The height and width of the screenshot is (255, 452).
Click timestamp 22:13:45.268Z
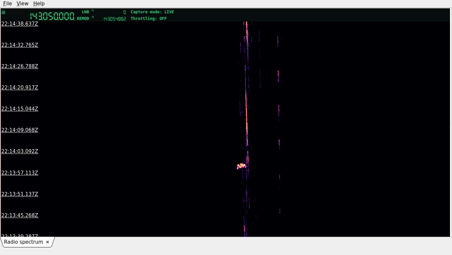click(x=20, y=215)
